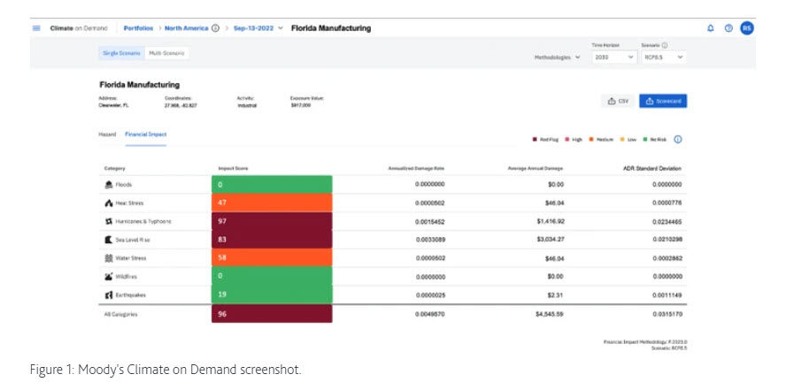Select the Single Scenario toggle
Viewport: 802px width, 382px height.
tap(121, 53)
